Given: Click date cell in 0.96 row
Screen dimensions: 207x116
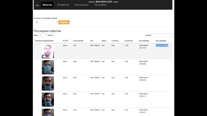Looking at the screenshot, I should 143,95.
